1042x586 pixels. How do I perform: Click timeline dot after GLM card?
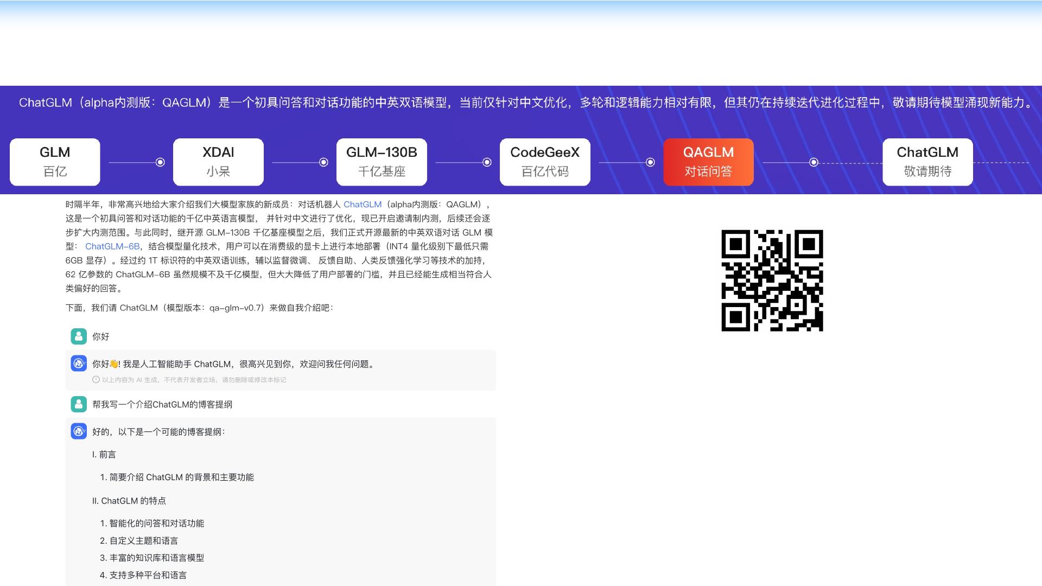coord(160,162)
